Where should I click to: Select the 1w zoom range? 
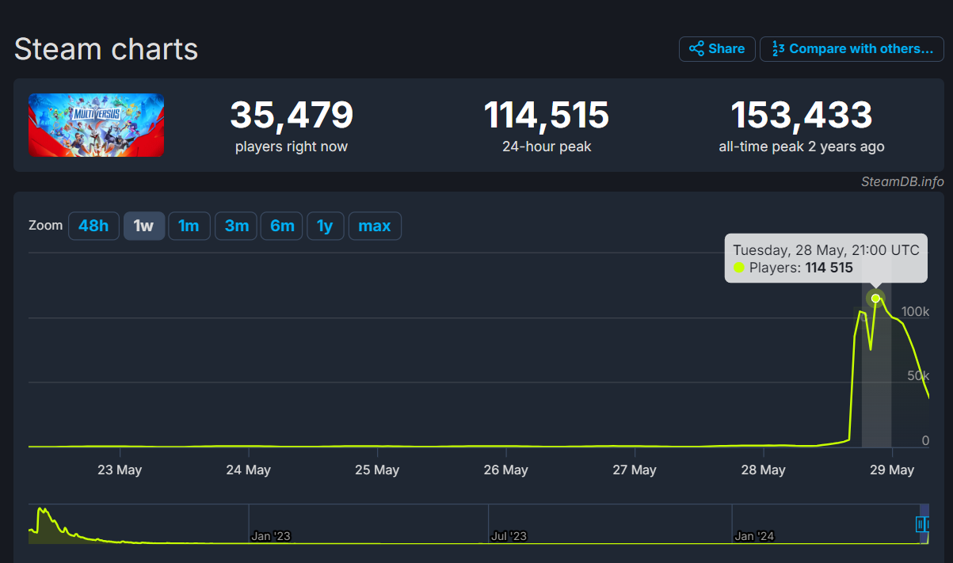click(143, 226)
